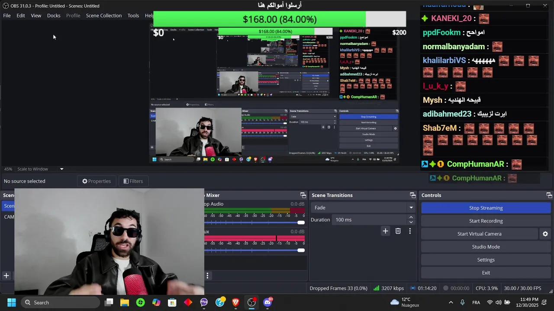Pop out the Audio Mixer dock
Image resolution: width=554 pixels, height=311 pixels.
click(303, 195)
